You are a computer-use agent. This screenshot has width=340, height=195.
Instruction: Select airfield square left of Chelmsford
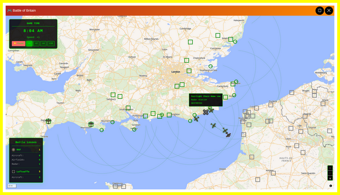[x=187, y=60]
